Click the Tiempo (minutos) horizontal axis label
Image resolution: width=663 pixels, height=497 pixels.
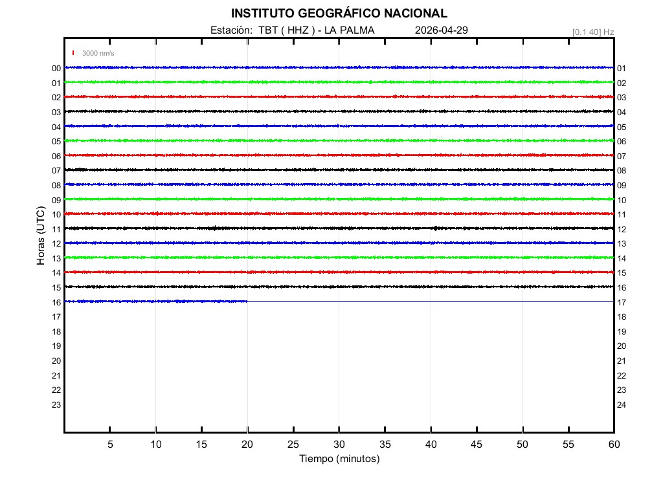(339, 459)
